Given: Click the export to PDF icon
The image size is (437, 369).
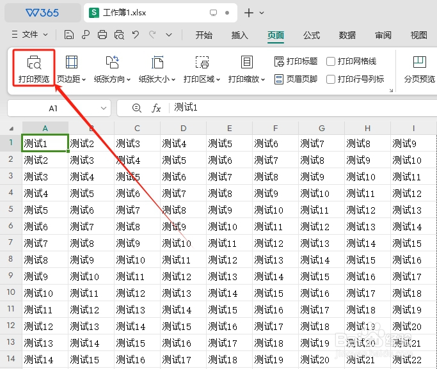Looking at the screenshot, I should tap(86, 35).
